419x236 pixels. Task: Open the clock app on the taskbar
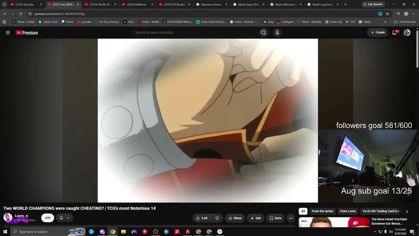click(x=220, y=232)
